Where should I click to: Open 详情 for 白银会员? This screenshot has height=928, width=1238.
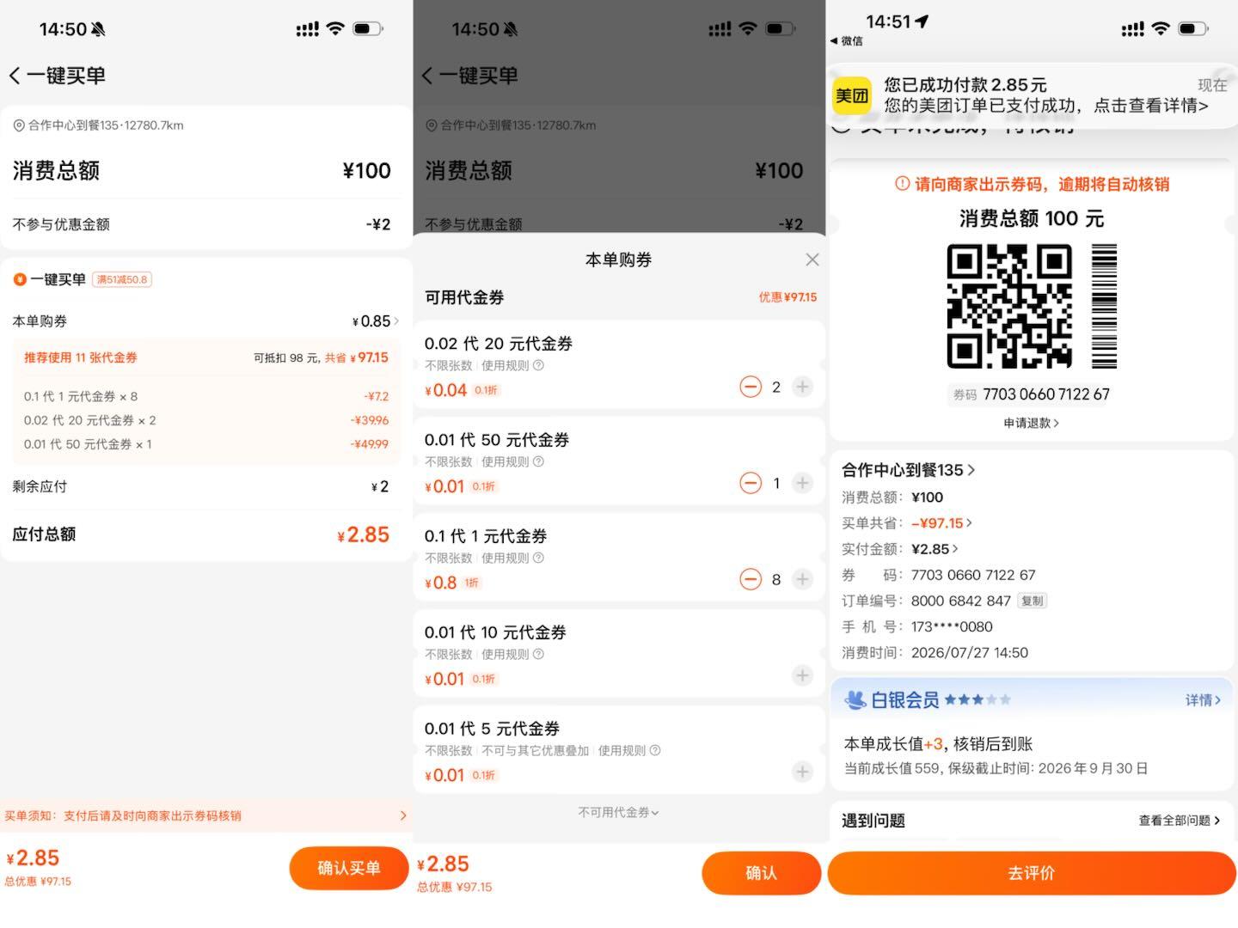pyautogui.click(x=1203, y=700)
